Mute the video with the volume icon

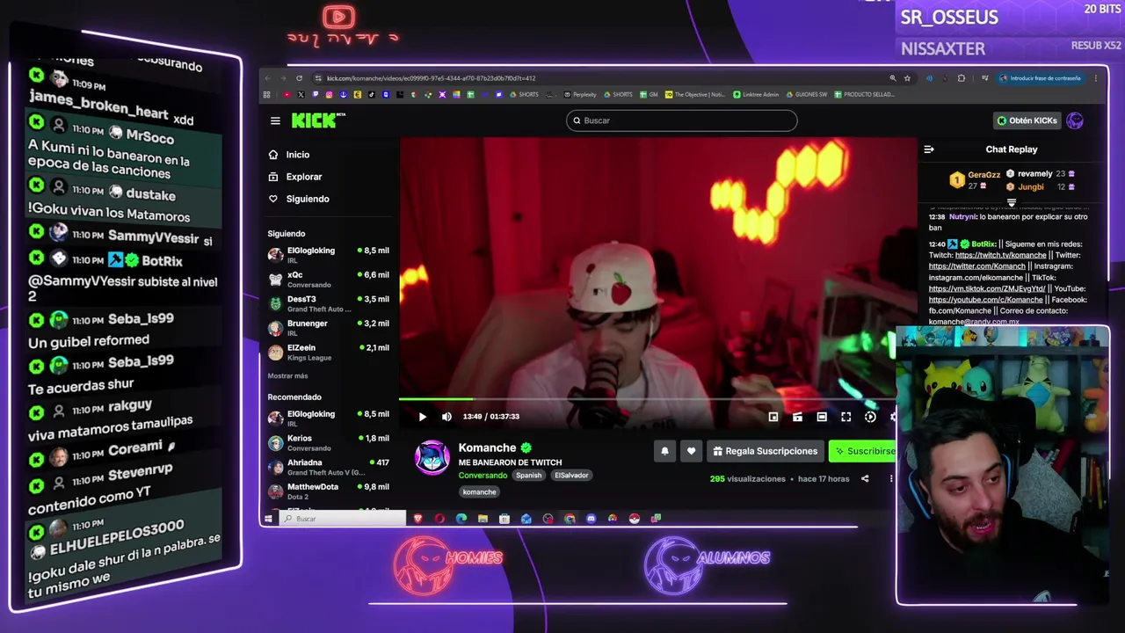coord(446,417)
